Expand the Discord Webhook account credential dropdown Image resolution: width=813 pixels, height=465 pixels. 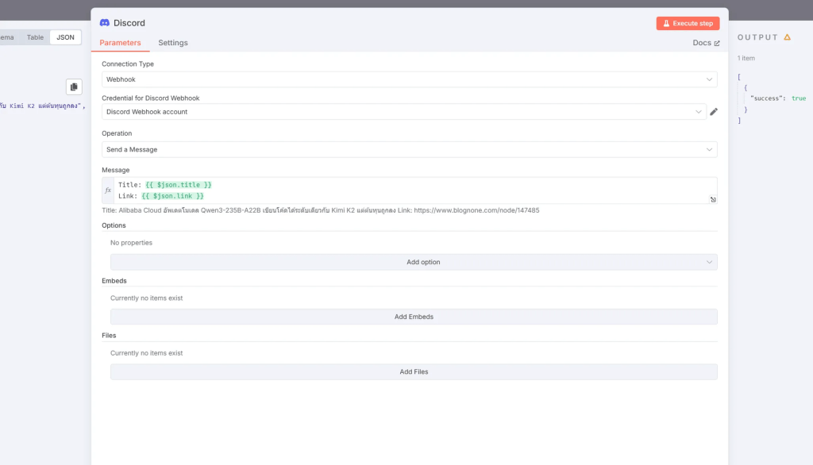pyautogui.click(x=404, y=112)
